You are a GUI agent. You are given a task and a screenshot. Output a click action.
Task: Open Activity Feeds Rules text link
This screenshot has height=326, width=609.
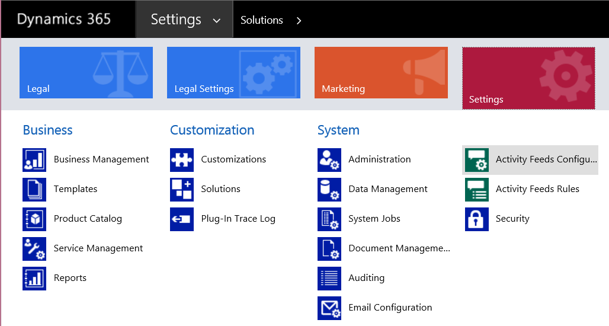537,189
